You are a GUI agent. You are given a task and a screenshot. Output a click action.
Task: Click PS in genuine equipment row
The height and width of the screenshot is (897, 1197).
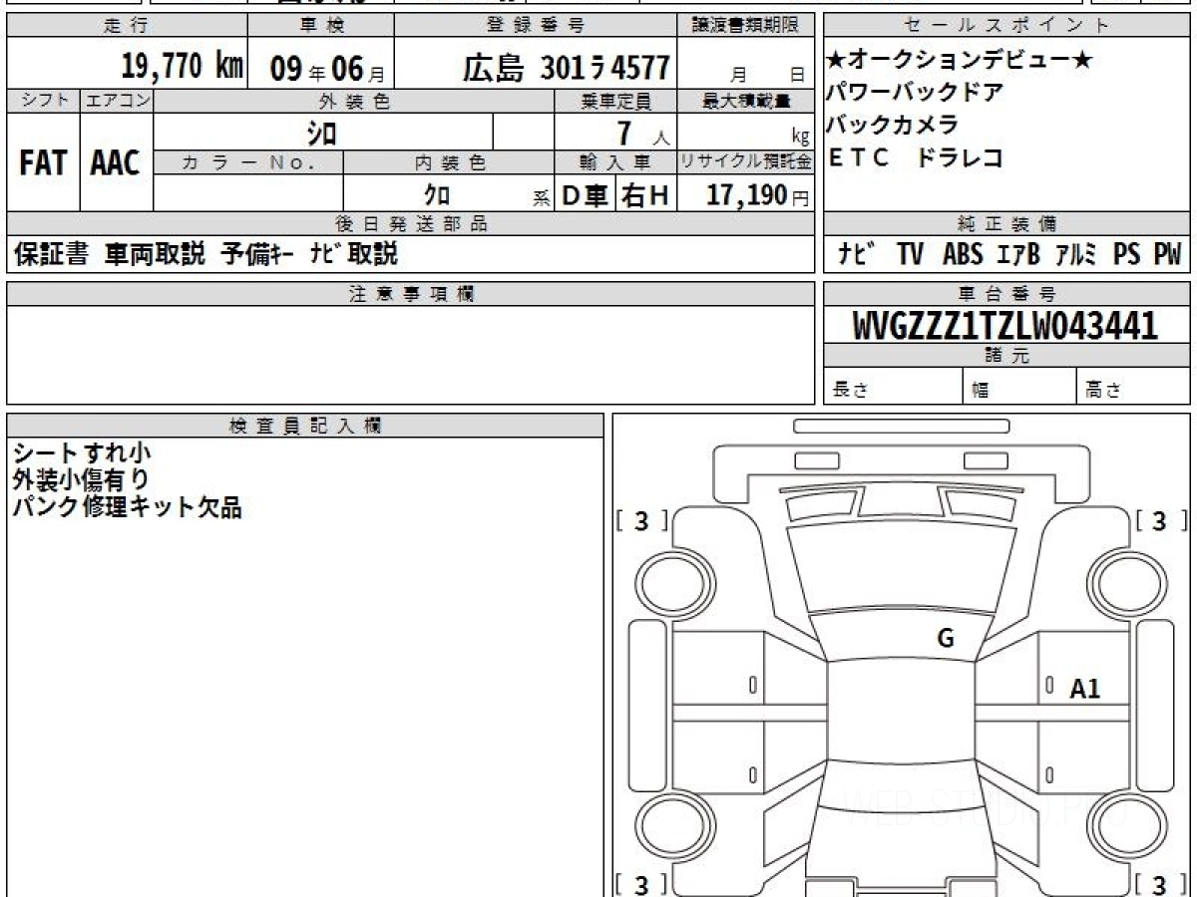pyautogui.click(x=1127, y=254)
